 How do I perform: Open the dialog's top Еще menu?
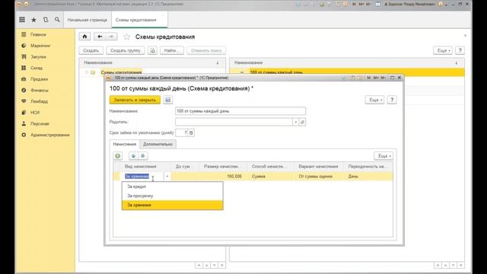coord(375,100)
